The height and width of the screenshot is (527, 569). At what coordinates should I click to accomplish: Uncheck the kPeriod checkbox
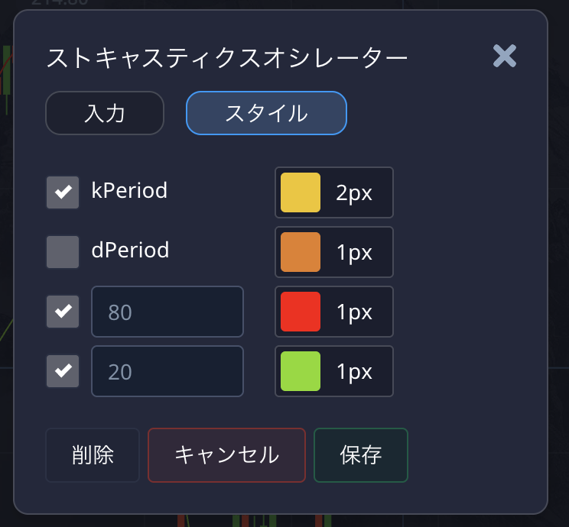click(63, 192)
